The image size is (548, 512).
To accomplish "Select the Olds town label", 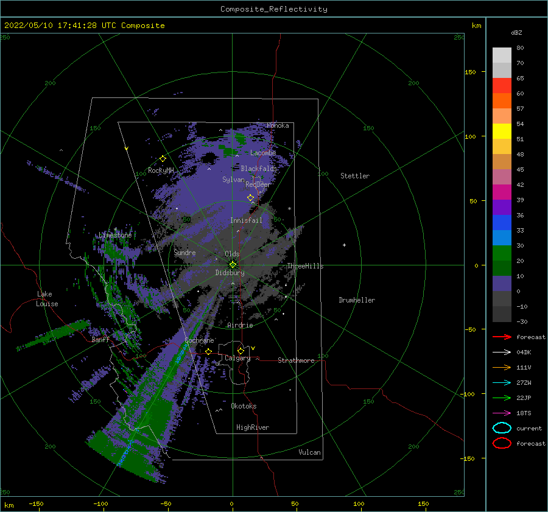I will click(x=232, y=254).
